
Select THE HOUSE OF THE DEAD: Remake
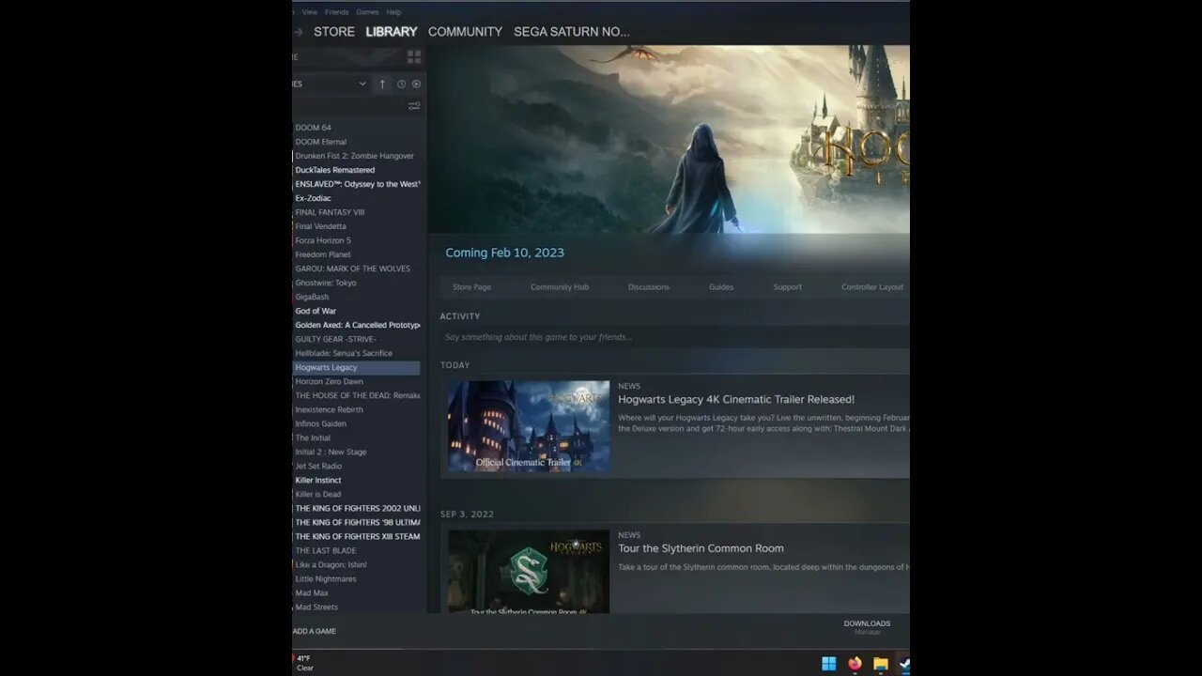(358, 395)
